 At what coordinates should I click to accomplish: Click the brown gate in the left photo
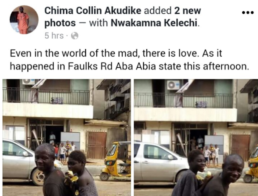[x=97, y=145]
